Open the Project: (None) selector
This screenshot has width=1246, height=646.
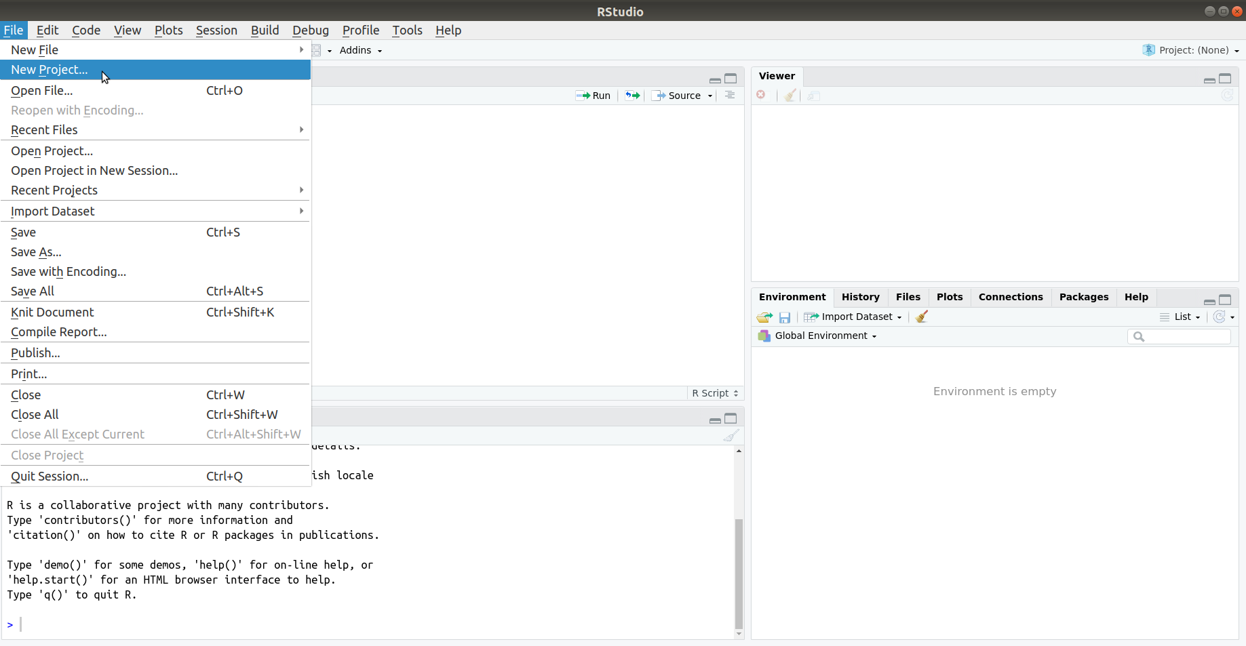(1190, 49)
